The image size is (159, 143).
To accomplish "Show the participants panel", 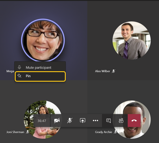I will pos(121,121).
